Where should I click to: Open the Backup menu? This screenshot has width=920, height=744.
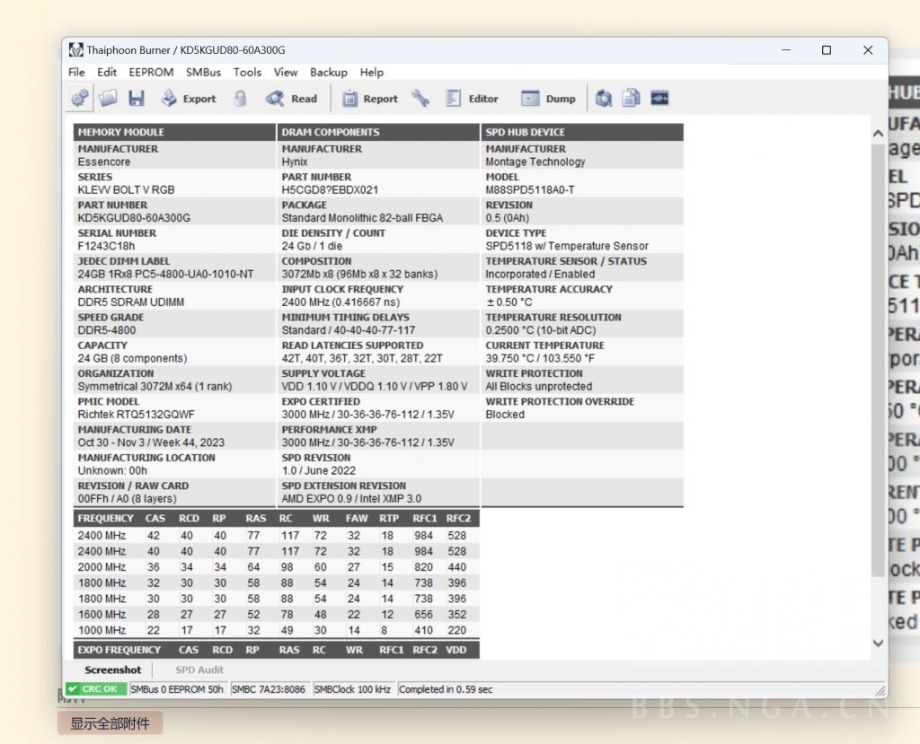click(329, 72)
